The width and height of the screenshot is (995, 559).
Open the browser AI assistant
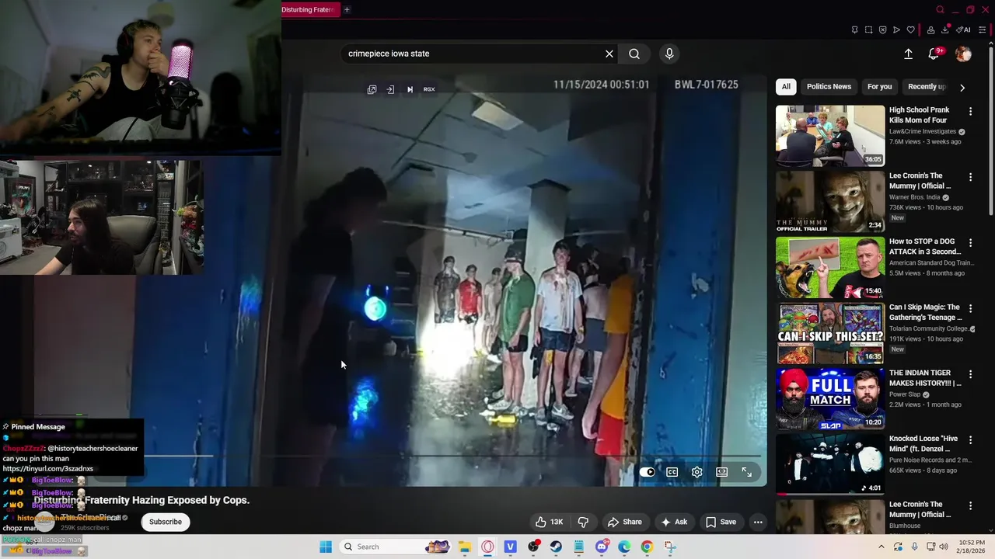click(x=963, y=30)
